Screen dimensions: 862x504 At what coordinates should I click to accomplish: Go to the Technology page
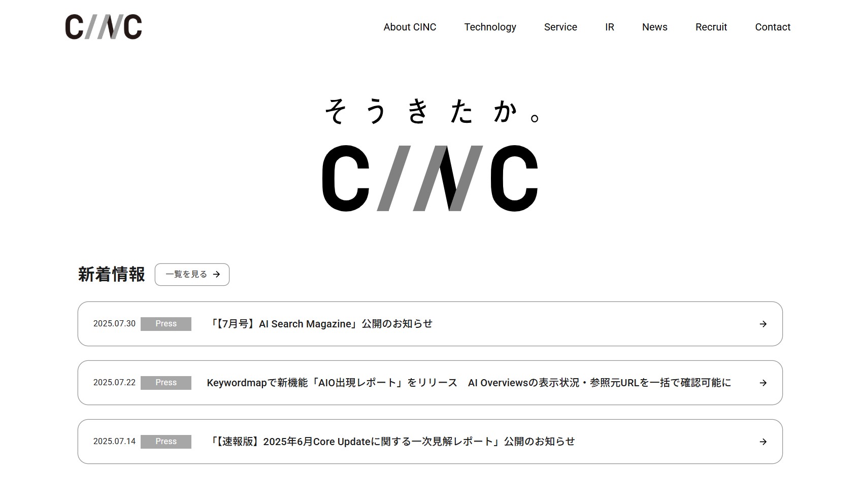point(490,27)
